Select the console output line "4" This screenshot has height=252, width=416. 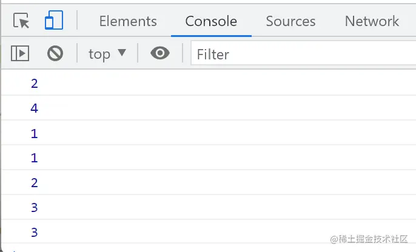pyautogui.click(x=35, y=108)
